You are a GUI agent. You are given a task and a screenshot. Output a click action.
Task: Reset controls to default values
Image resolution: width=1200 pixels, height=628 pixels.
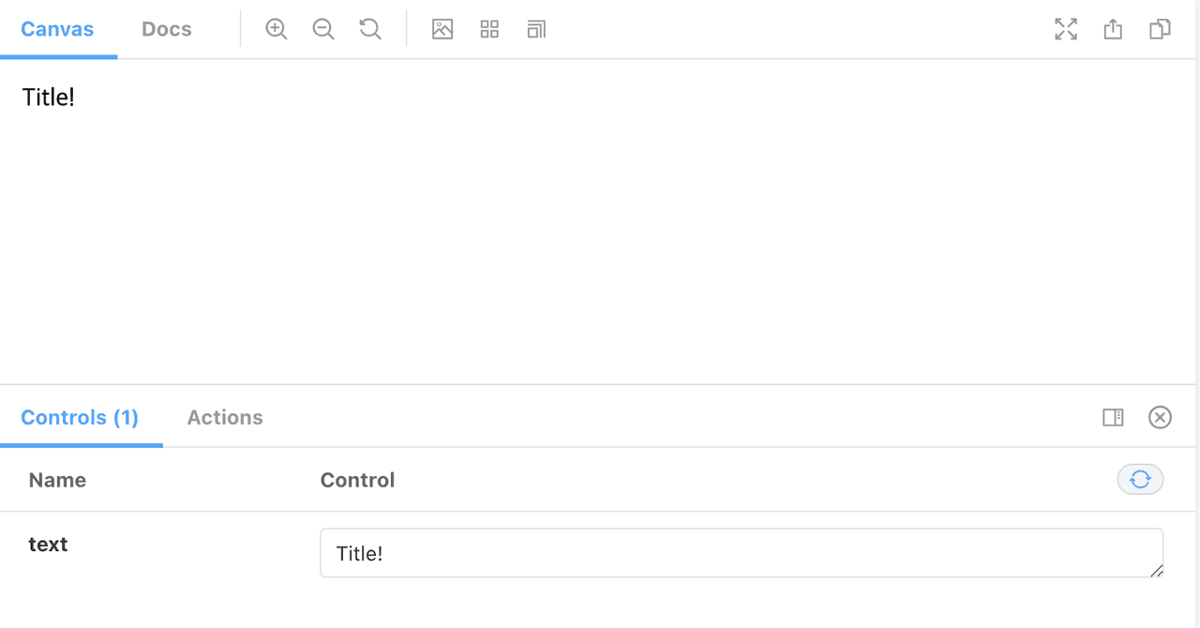(1140, 480)
